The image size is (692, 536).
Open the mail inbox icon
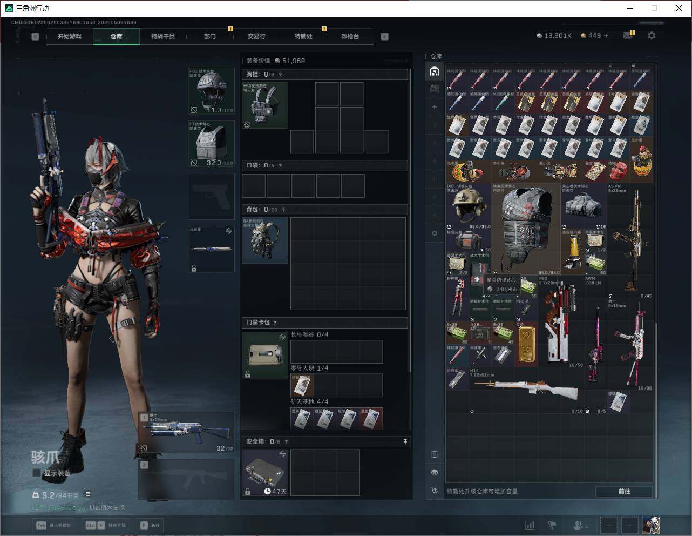[x=627, y=36]
